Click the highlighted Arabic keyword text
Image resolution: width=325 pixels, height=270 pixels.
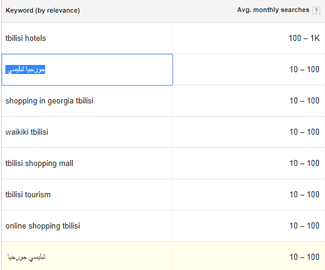tap(25, 70)
